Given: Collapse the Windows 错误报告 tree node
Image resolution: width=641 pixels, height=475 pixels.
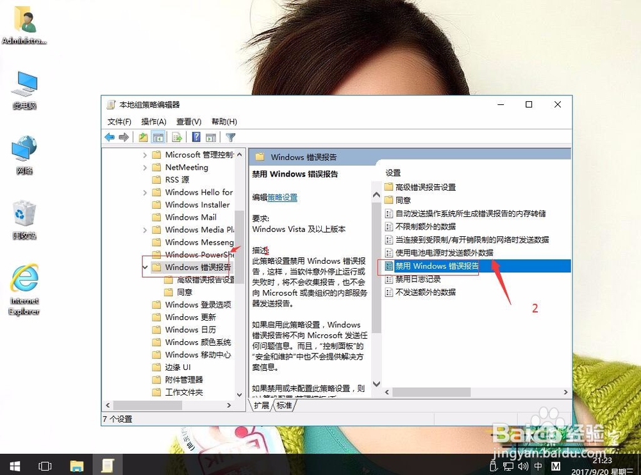Looking at the screenshot, I should (x=145, y=268).
